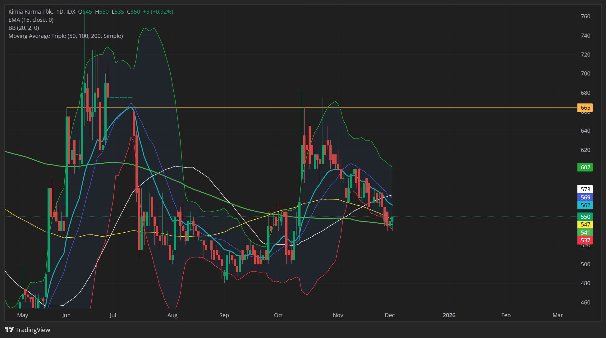Click the green 541 price label

(x=585, y=232)
